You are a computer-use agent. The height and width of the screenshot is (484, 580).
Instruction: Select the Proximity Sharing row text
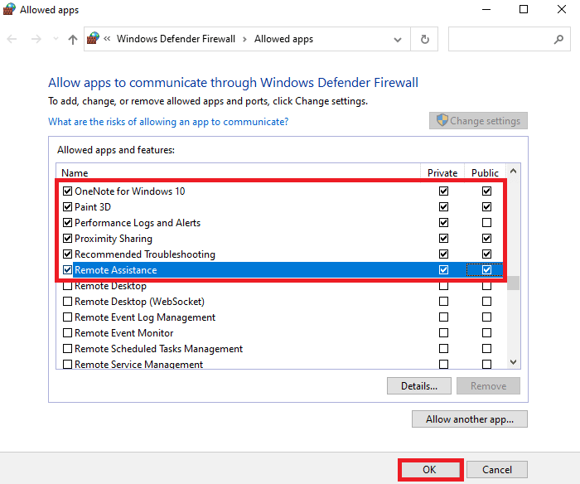pos(114,239)
